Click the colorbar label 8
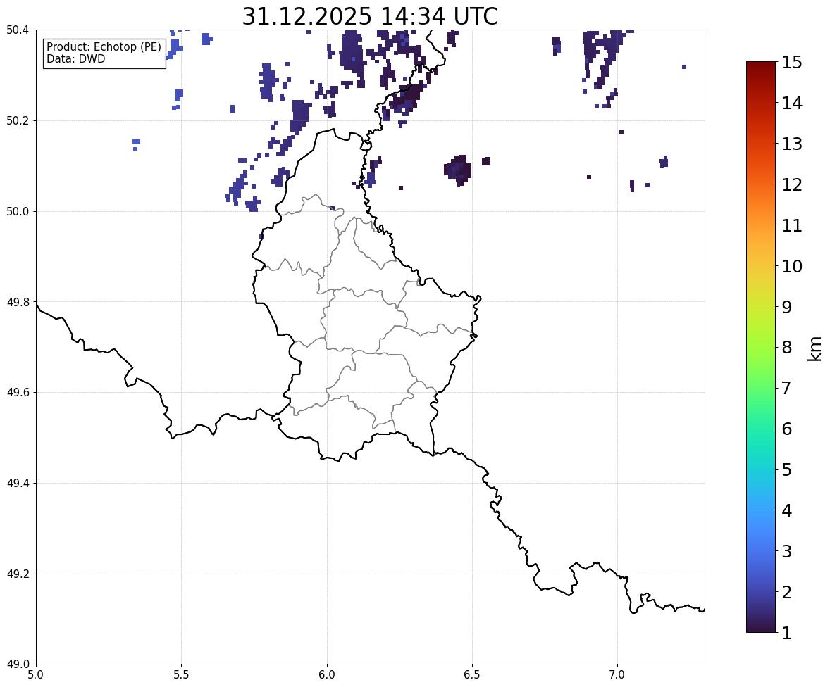The width and height of the screenshot is (830, 687). point(786,348)
